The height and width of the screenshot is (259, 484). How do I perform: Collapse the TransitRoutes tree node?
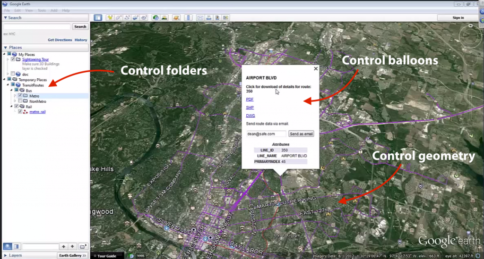click(x=8, y=85)
